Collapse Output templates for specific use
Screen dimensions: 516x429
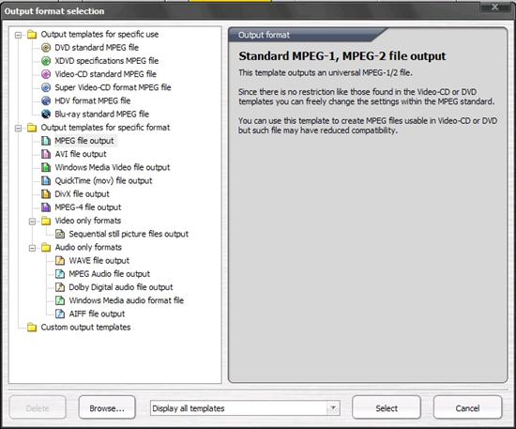(18, 35)
